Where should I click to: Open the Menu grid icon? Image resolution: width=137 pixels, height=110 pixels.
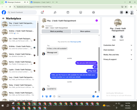(x=122, y=12)
